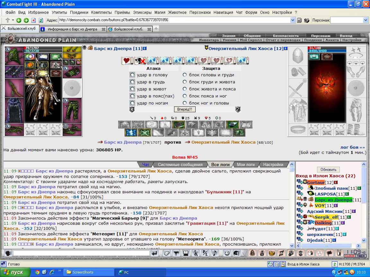Viewport: 370px width, 277px height.
Task: Click the green refresh icon in status bar
Action: (334, 264)
